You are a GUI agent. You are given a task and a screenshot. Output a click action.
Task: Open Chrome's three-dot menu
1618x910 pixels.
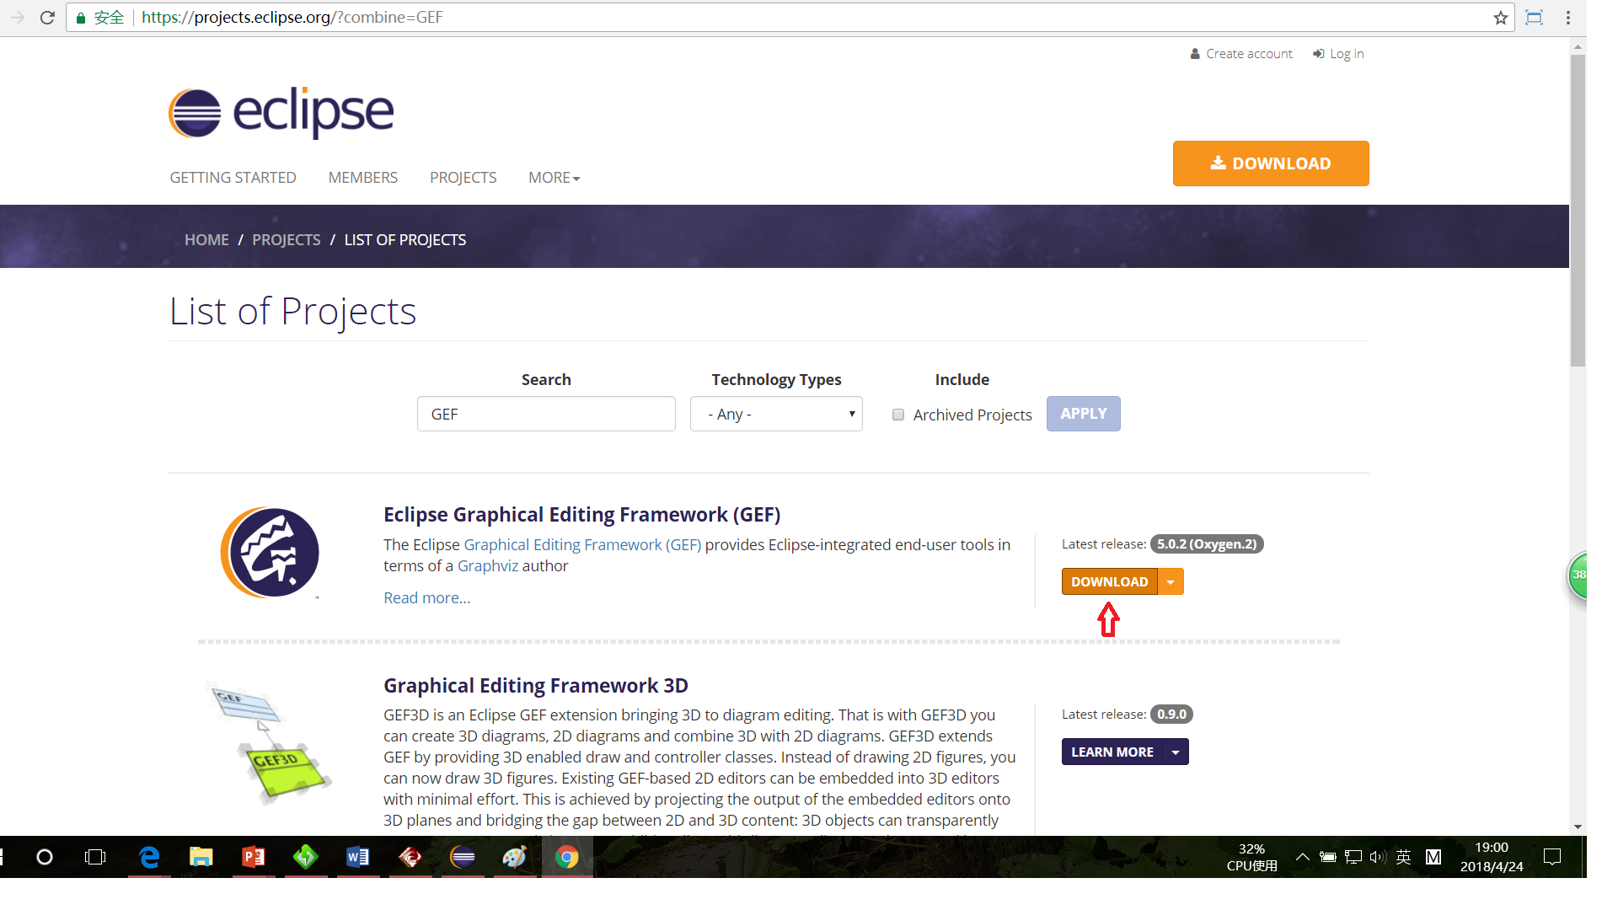pos(1568,18)
